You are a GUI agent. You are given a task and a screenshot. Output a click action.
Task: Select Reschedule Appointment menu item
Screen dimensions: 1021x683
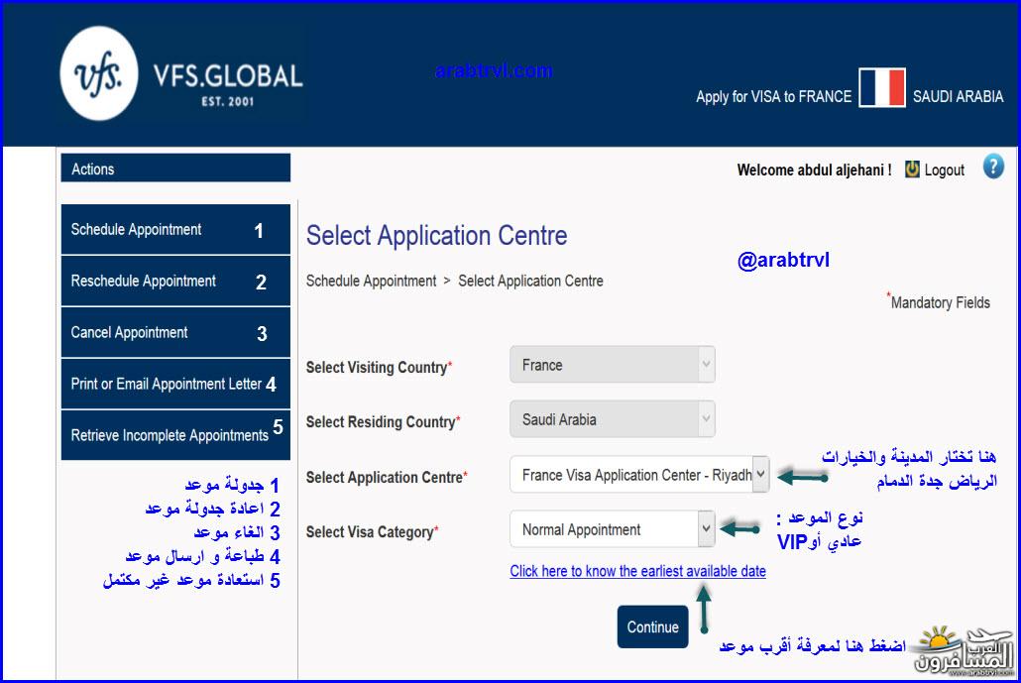click(175, 281)
